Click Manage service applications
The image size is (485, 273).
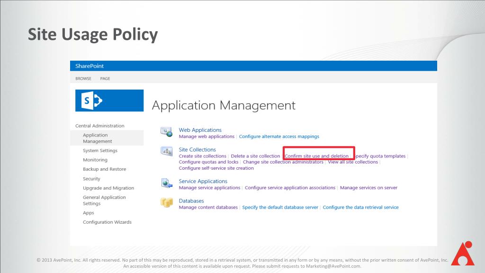pyautogui.click(x=209, y=188)
